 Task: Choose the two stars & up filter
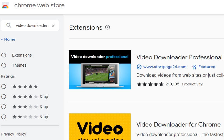[4, 117]
